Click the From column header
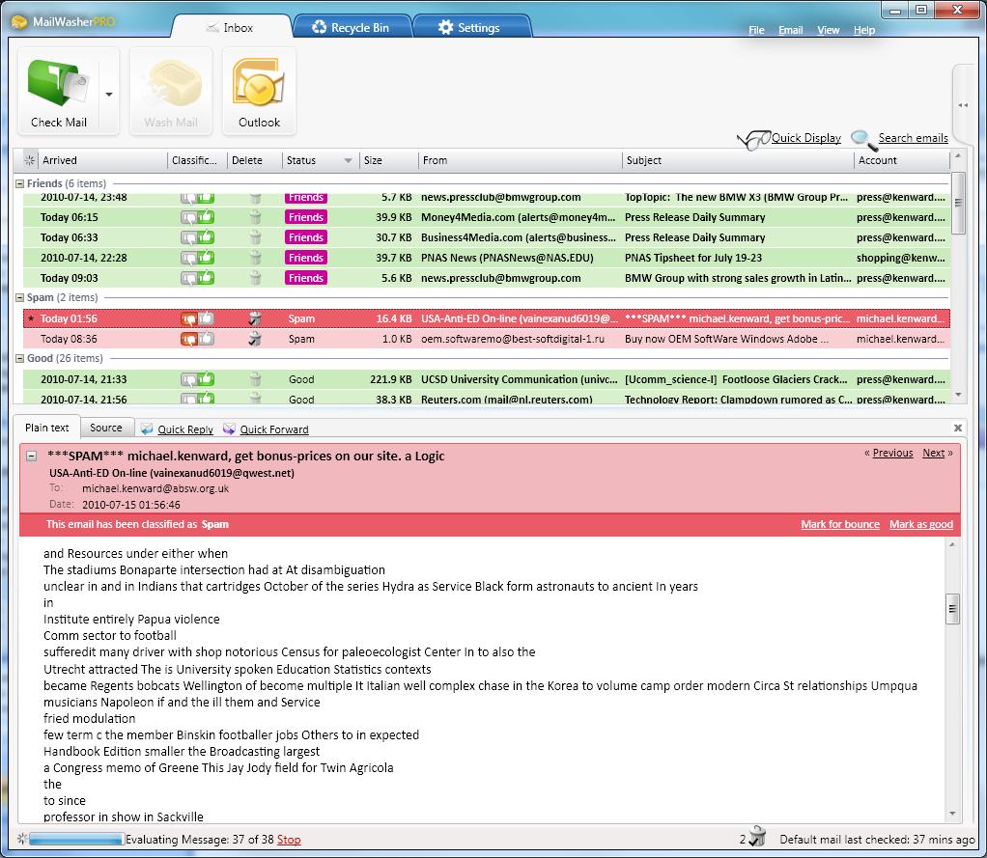This screenshot has width=987, height=858. 520,160
